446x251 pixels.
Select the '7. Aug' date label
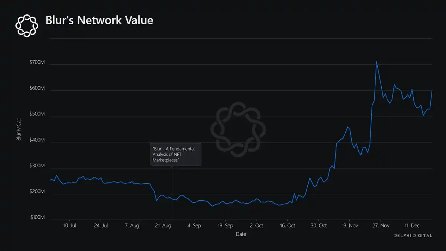click(x=132, y=225)
